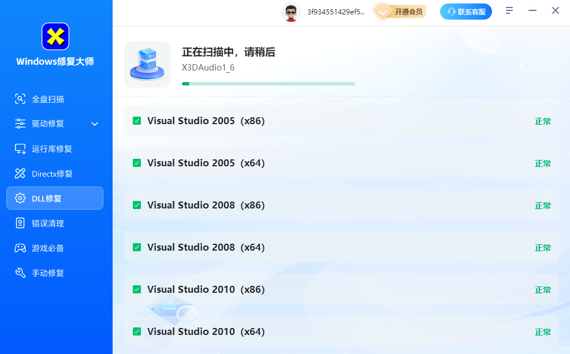Go to 运行库修复 page
Image resolution: width=570 pixels, height=354 pixels.
click(55, 148)
